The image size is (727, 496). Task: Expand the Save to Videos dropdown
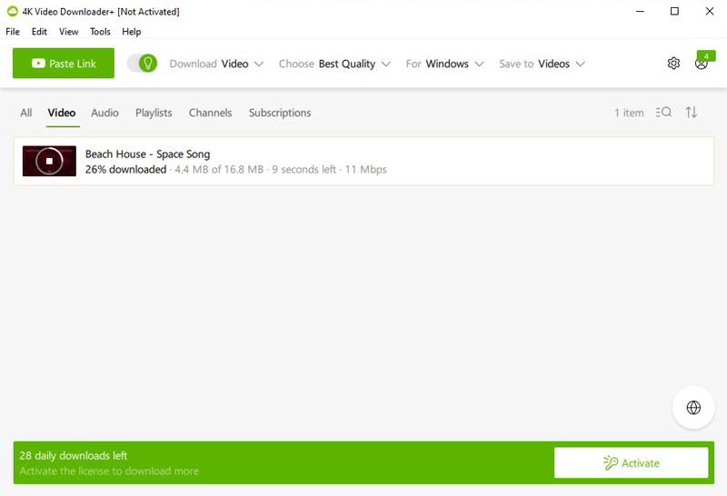[542, 64]
